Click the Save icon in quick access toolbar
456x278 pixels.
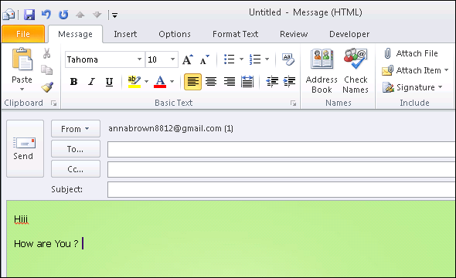[29, 14]
